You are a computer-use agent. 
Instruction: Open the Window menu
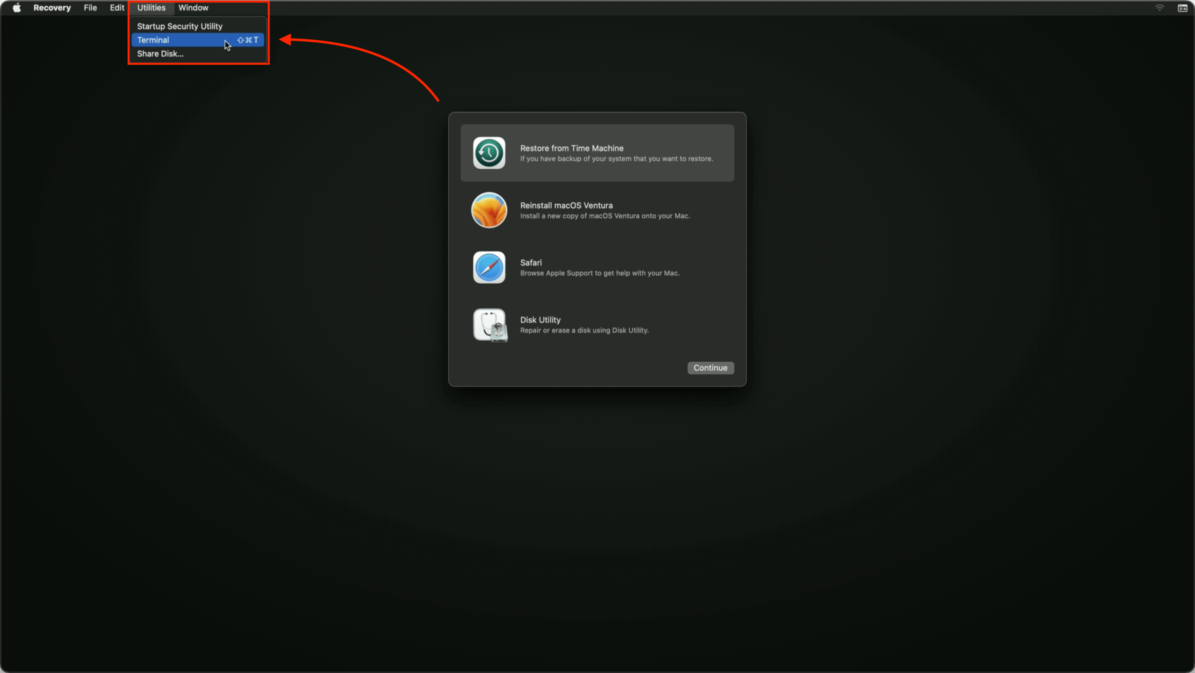[x=193, y=7]
